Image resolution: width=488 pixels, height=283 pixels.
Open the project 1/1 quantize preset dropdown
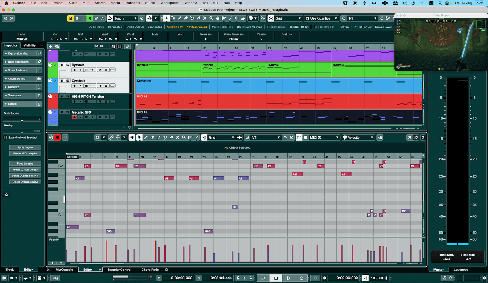tap(362, 18)
